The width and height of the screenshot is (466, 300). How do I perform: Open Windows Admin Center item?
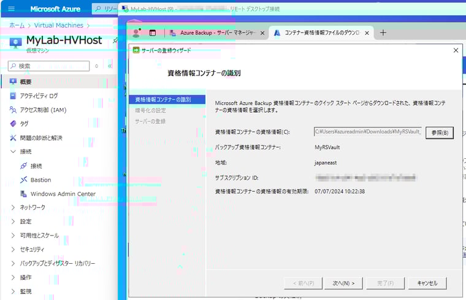(x=63, y=194)
